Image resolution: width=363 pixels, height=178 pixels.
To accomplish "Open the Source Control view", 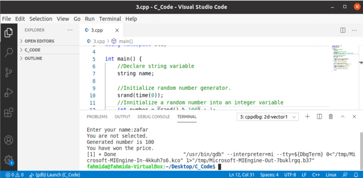I will [9, 72].
